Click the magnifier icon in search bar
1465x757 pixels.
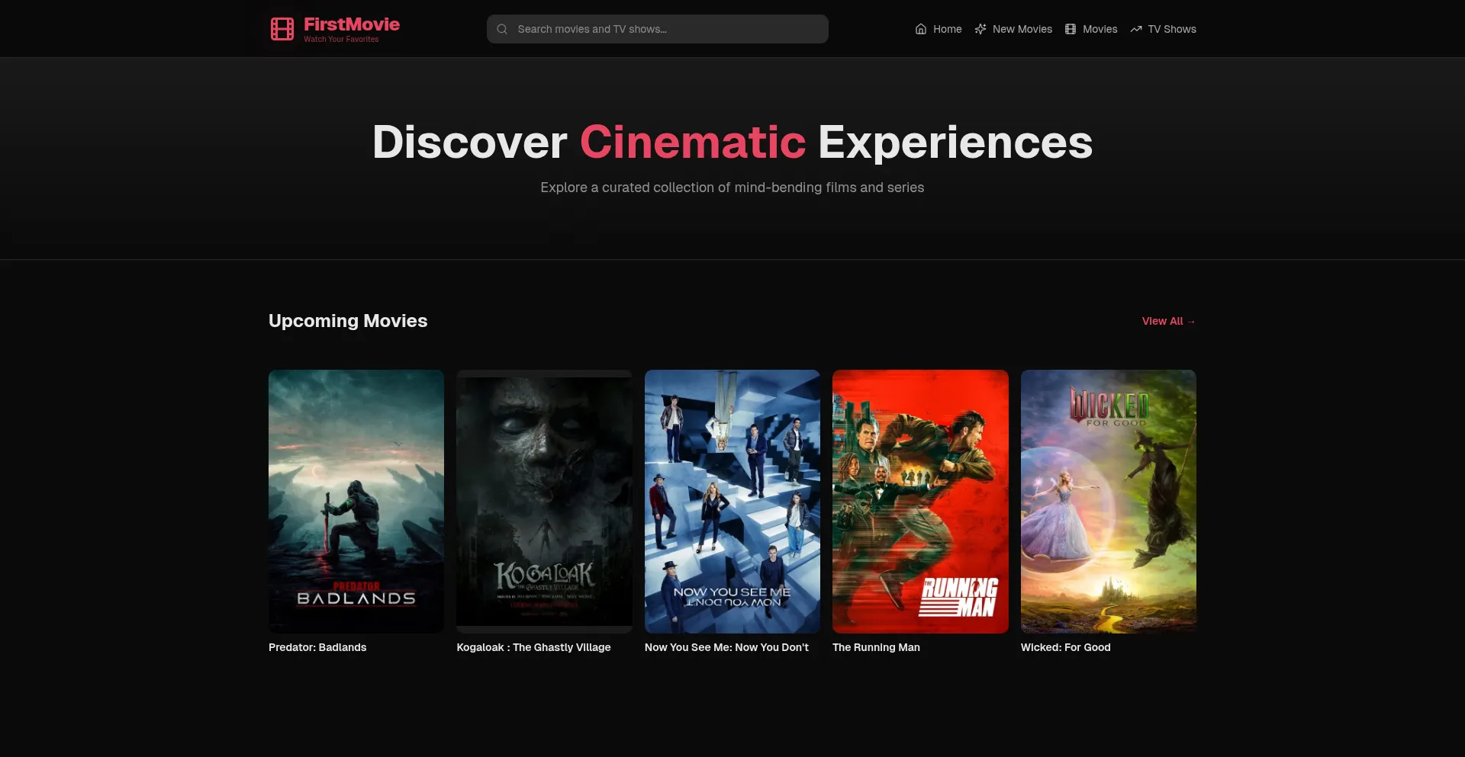tap(502, 29)
